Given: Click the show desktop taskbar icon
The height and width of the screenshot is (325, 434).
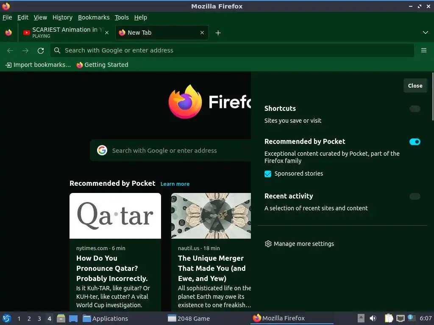Looking at the screenshot, I should 73,318.
